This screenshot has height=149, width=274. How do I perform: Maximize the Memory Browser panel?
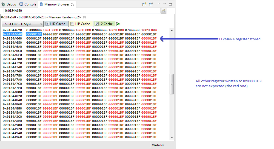click(x=170, y=4)
